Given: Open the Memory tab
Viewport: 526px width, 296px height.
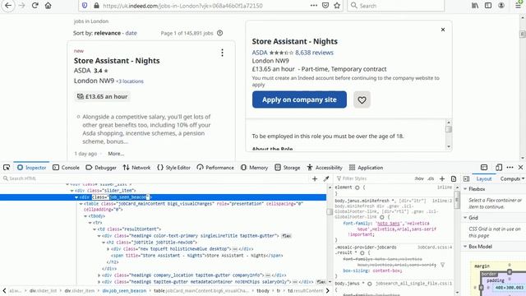Looking at the screenshot, I should tap(254, 167).
